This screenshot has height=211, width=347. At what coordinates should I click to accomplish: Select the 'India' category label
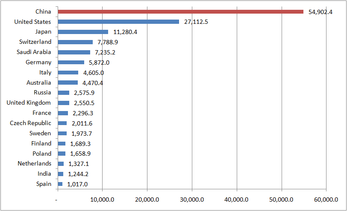tap(44, 174)
